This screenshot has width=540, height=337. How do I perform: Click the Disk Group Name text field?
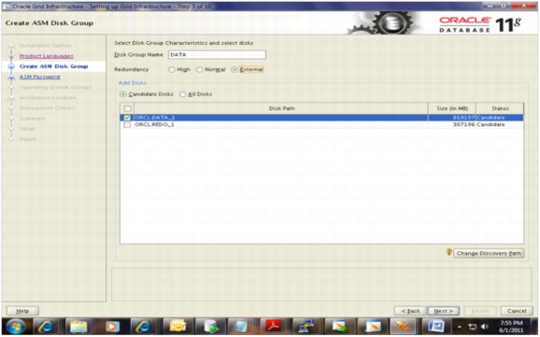coord(217,55)
